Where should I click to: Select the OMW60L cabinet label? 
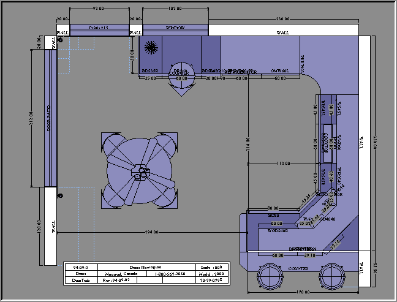point(279,71)
